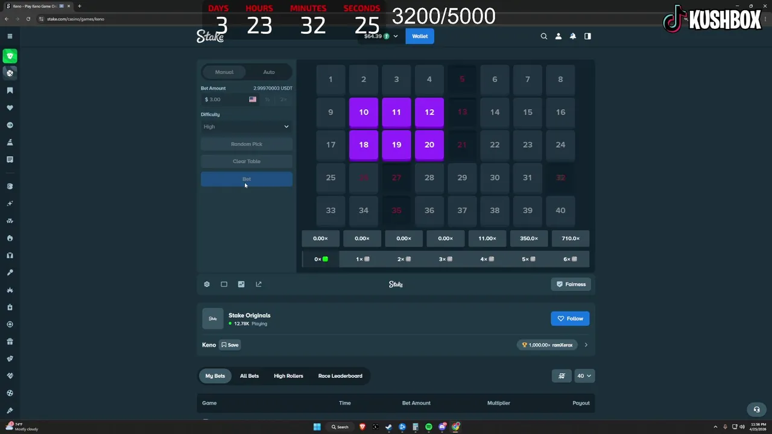
Task: Select keno tile 28
Action: coord(429,178)
